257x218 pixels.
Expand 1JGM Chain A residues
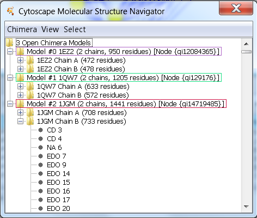pos(20,113)
